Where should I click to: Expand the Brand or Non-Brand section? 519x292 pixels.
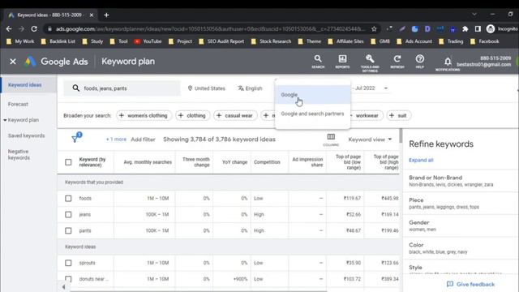pos(461,181)
